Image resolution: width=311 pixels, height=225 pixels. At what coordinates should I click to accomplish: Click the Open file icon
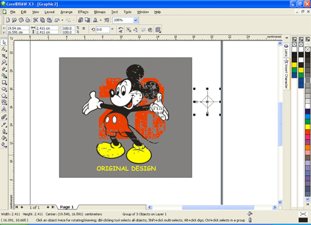tap(14, 20)
